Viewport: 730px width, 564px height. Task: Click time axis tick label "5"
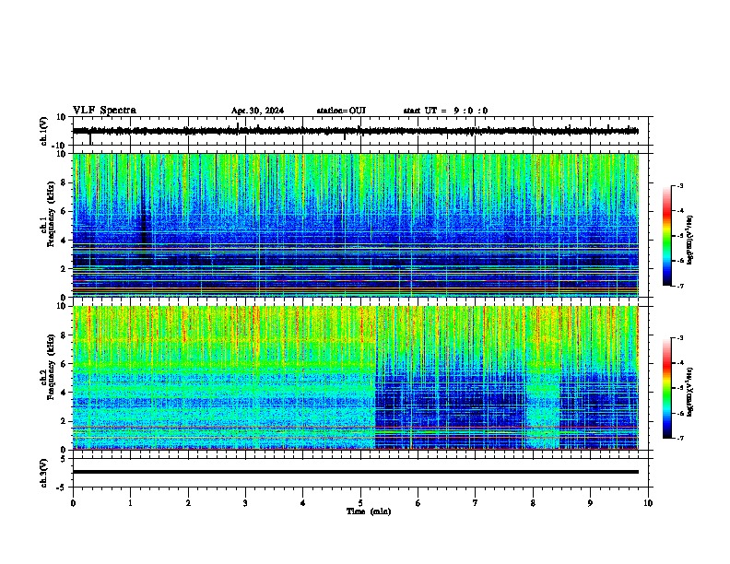[360, 503]
